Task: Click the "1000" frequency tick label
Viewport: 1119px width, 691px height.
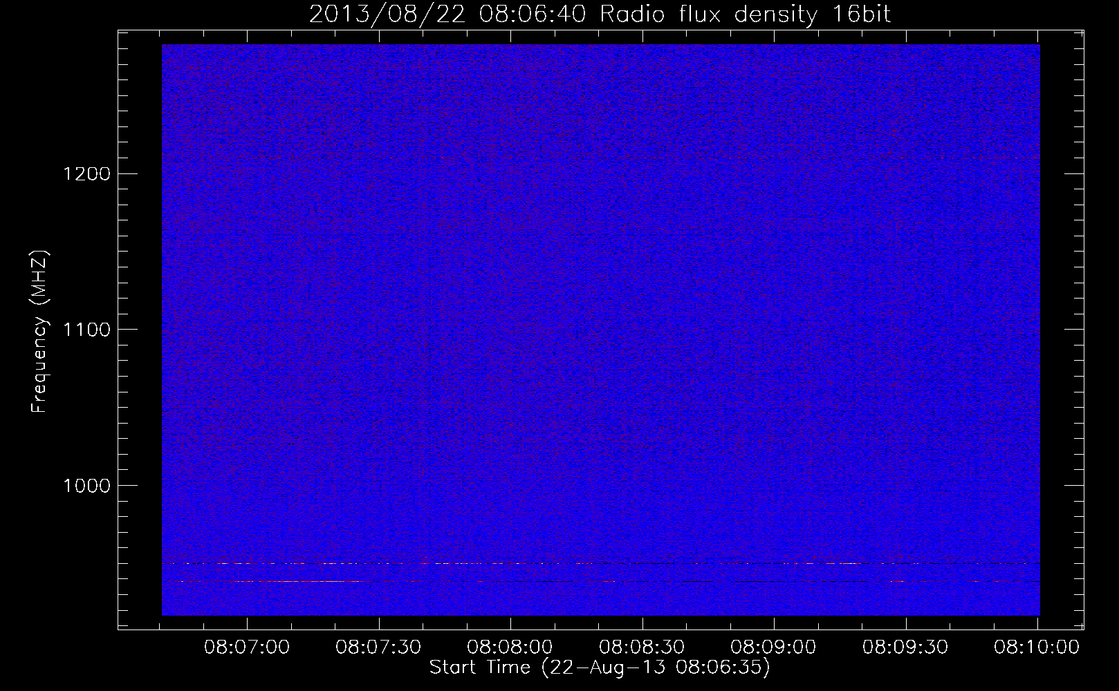Action: (x=86, y=486)
